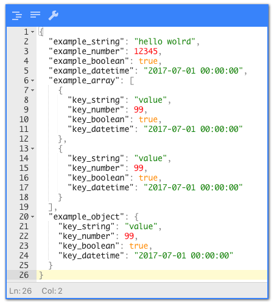The image size is (274, 304).
Task: Click the "hello wolrd" string value
Action: (x=164, y=41)
